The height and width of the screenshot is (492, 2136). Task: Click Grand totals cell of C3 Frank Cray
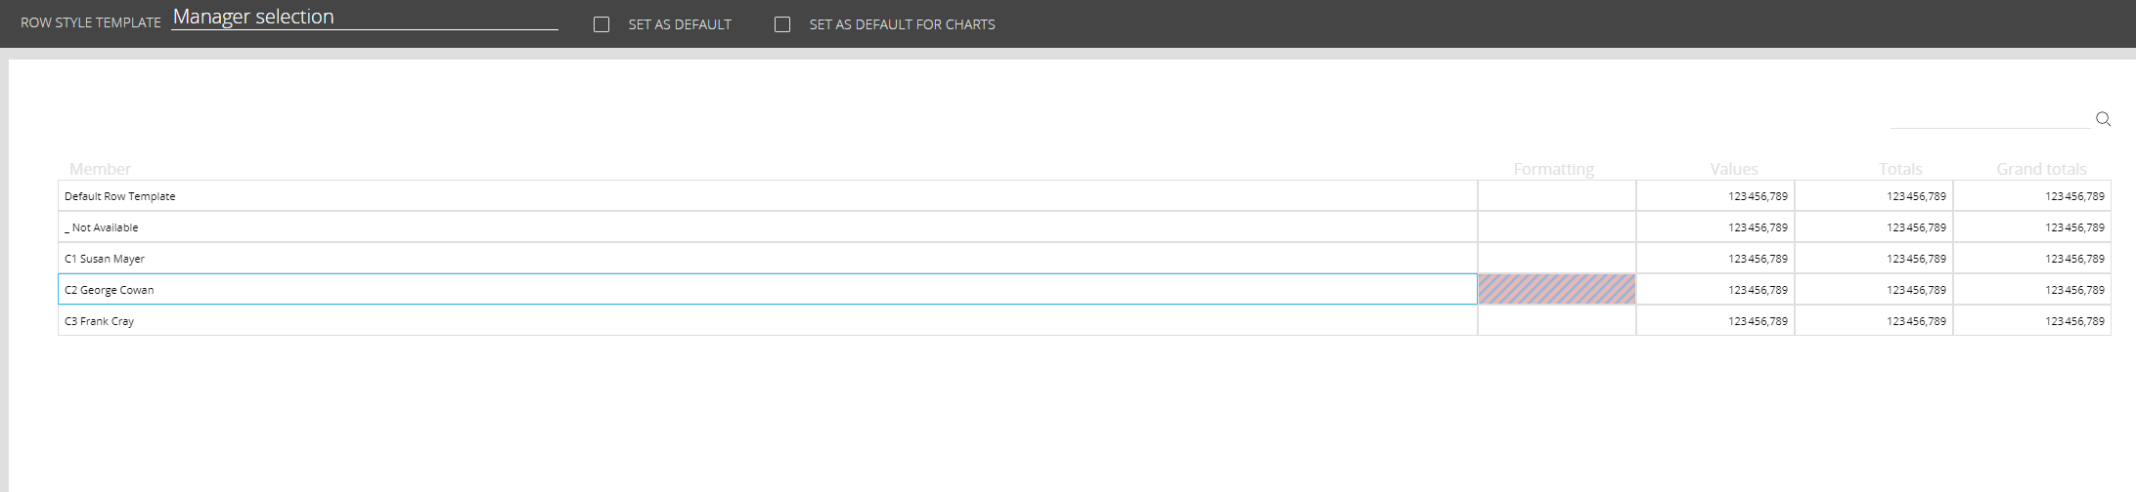(2032, 321)
